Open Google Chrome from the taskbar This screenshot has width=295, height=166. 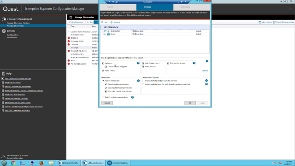13,163
